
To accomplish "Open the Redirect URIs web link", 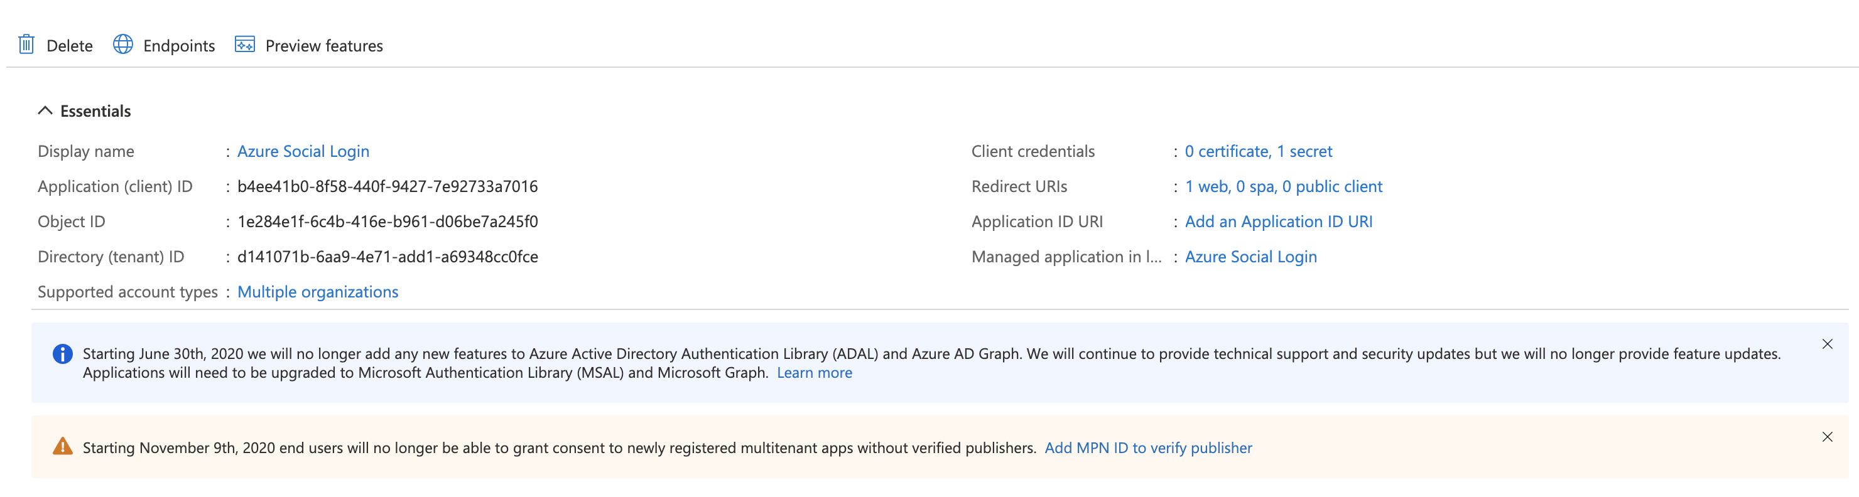I will (1283, 187).
